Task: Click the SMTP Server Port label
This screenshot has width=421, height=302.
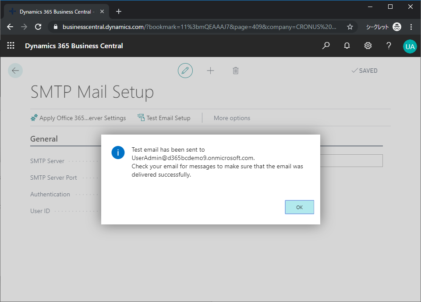Action: 53,178
